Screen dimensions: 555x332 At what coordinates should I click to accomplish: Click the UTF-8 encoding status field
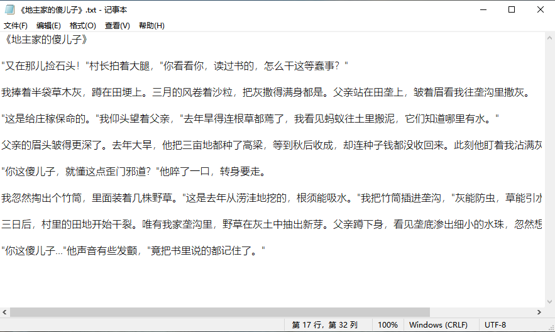(x=495, y=325)
